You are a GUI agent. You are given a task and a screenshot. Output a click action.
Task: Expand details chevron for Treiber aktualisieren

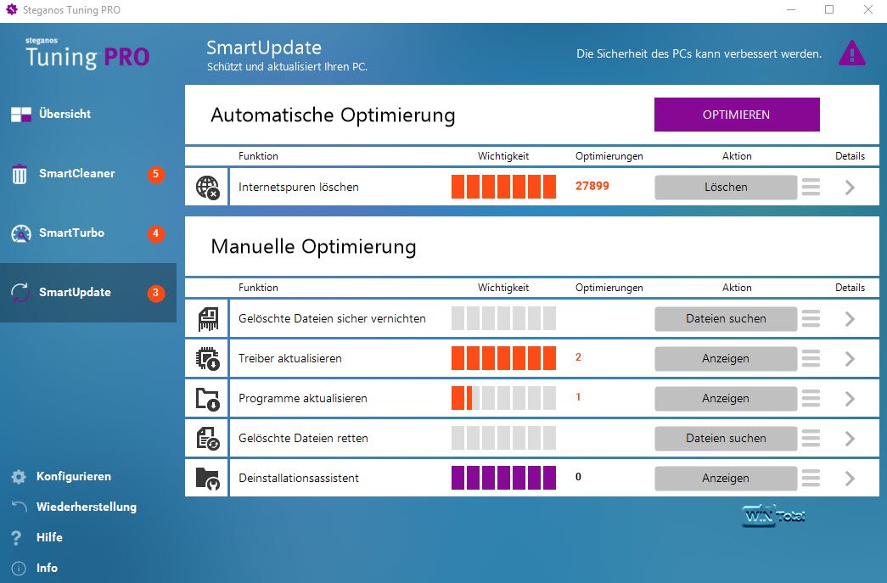[x=850, y=358]
